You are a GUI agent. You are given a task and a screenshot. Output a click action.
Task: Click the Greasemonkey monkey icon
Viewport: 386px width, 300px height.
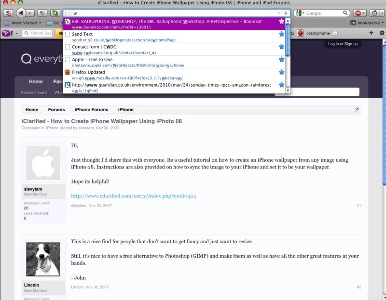(x=374, y=13)
